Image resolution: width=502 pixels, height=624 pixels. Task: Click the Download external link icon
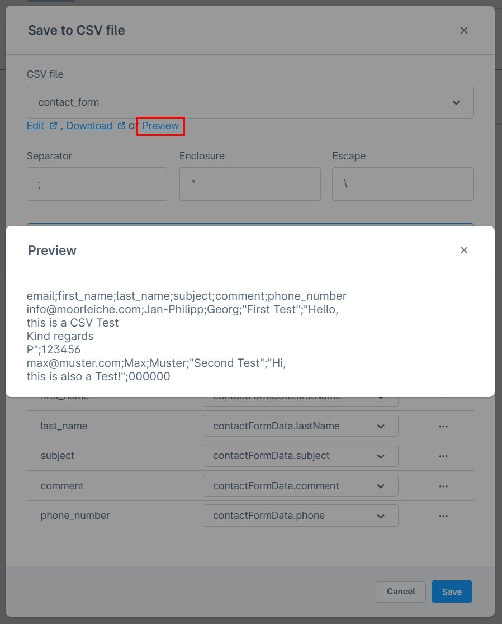tap(121, 126)
